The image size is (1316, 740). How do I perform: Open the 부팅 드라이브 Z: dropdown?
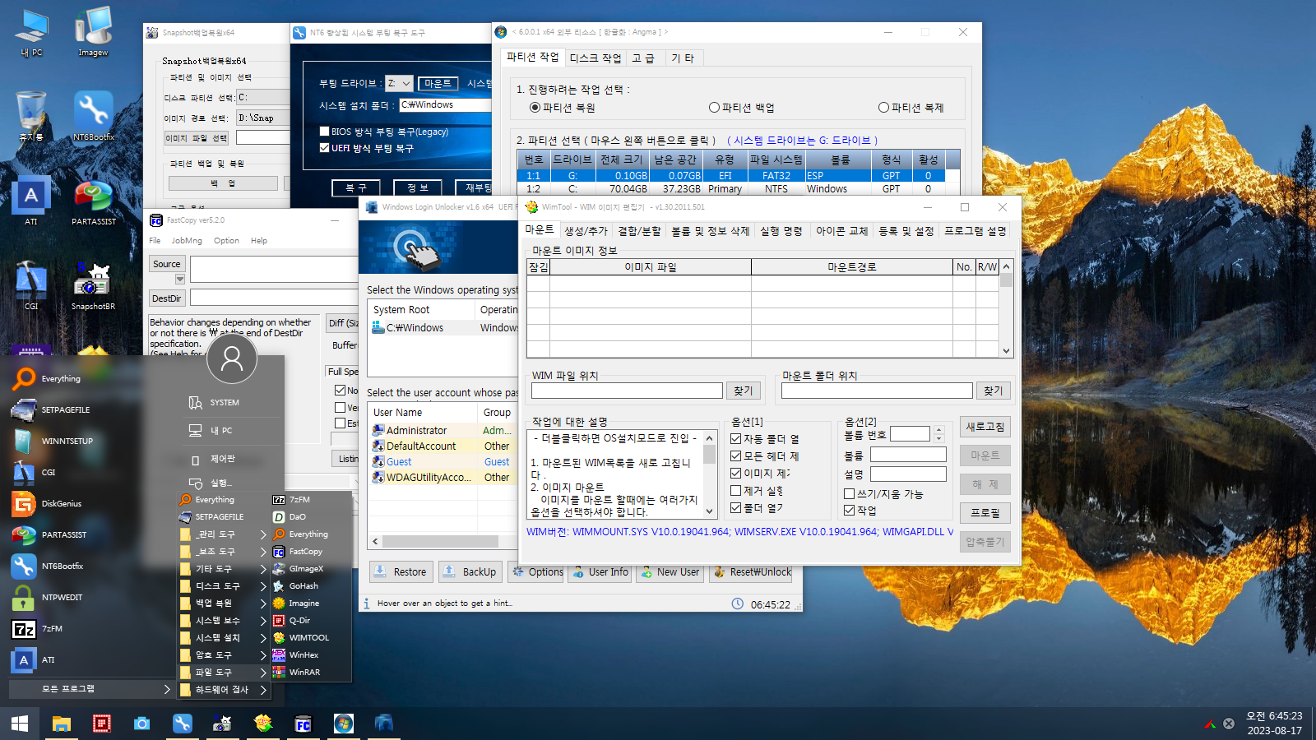pos(399,83)
